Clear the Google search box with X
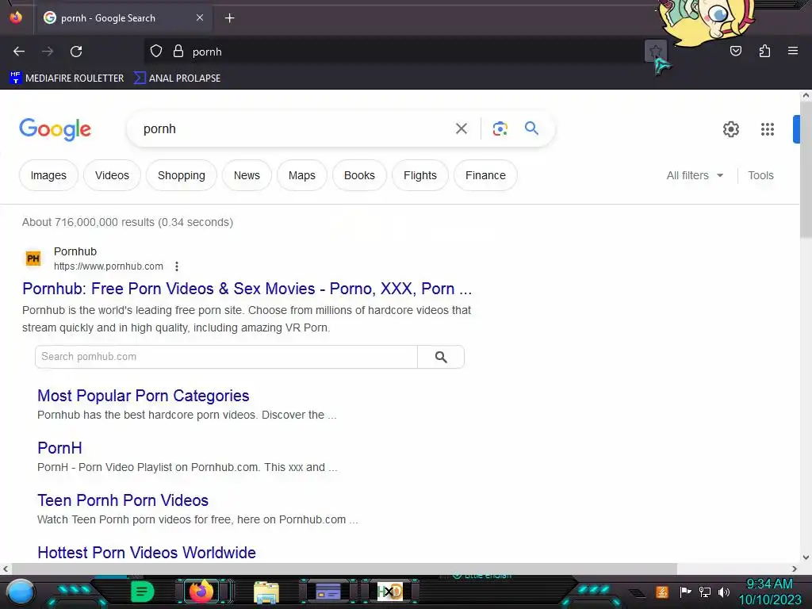812x609 pixels. coord(462,128)
